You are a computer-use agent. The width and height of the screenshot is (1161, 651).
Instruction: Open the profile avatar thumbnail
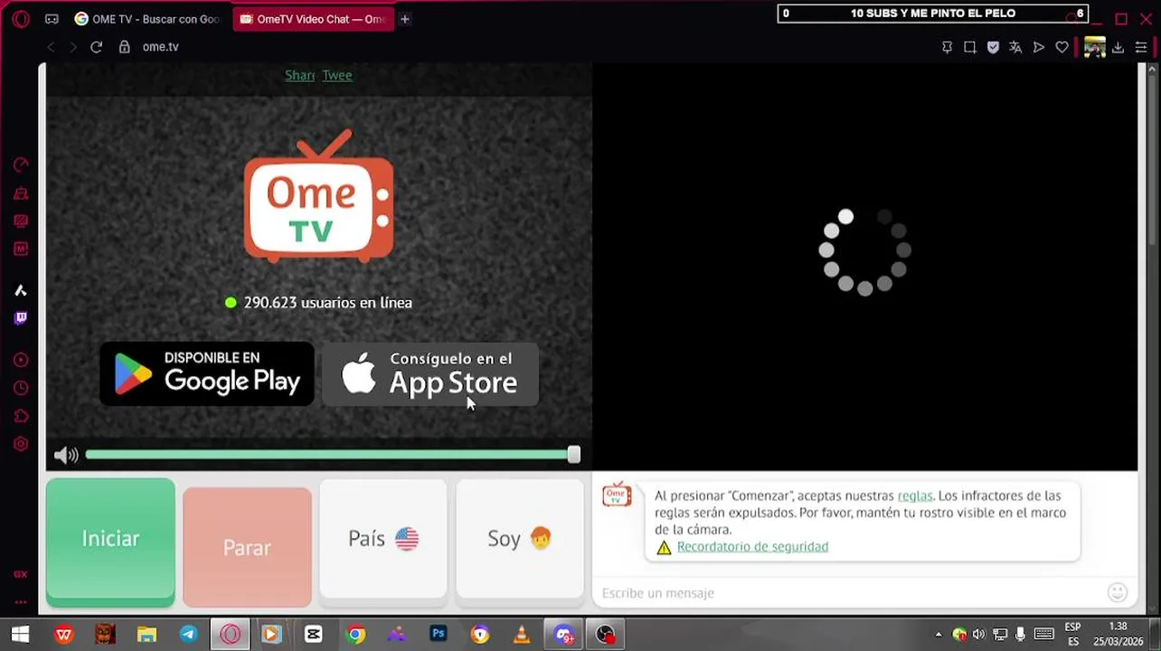[x=1094, y=47]
